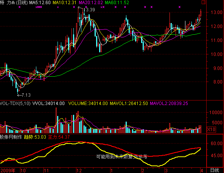The image size is (224, 173).
Task: Click the 7.13 low price marker arrow
Action: (x=19, y=95)
